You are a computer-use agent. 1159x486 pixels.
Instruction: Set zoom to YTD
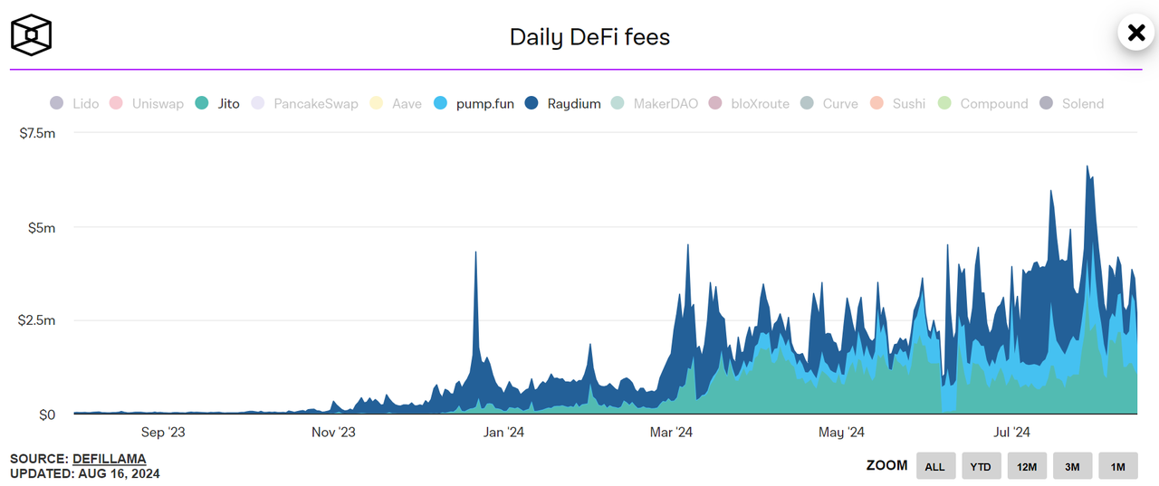coord(981,466)
